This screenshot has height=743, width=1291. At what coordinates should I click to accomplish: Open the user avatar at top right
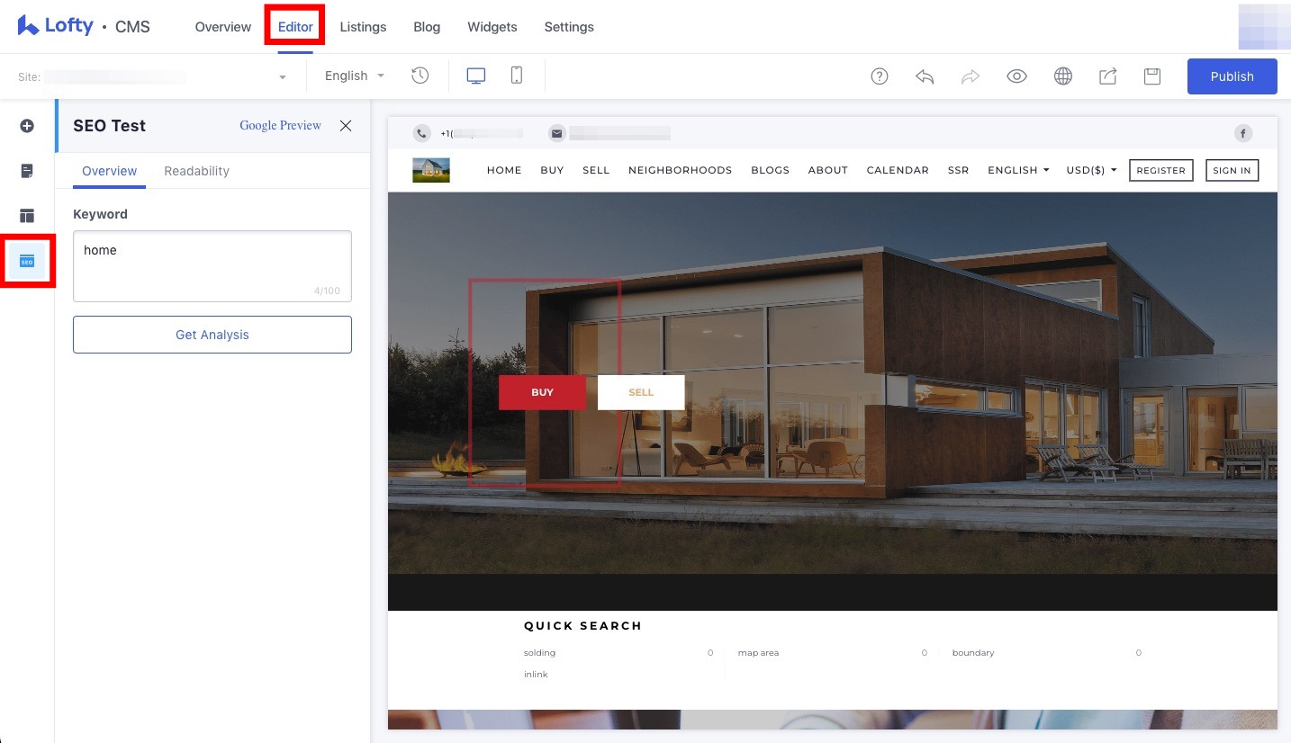tap(1264, 26)
